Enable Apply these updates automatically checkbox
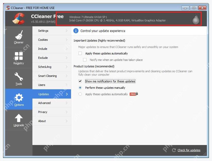The image size is (212, 161). tap(80, 53)
